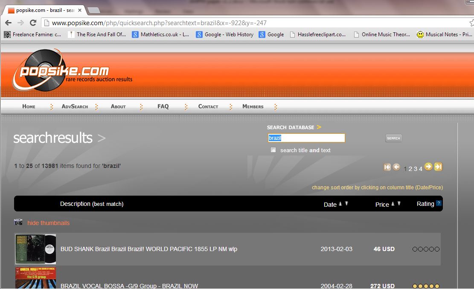Open the Bud Shank album thumbnail
Image resolution: width=474 pixels, height=289 pixels.
pos(36,249)
